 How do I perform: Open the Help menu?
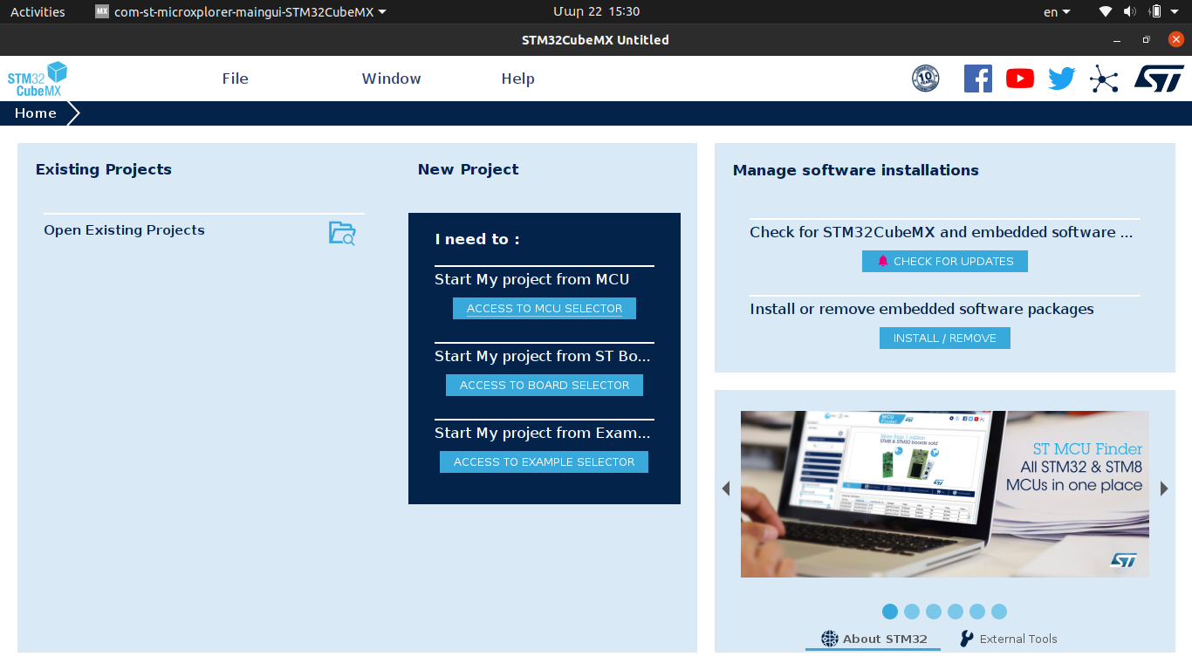pos(518,79)
